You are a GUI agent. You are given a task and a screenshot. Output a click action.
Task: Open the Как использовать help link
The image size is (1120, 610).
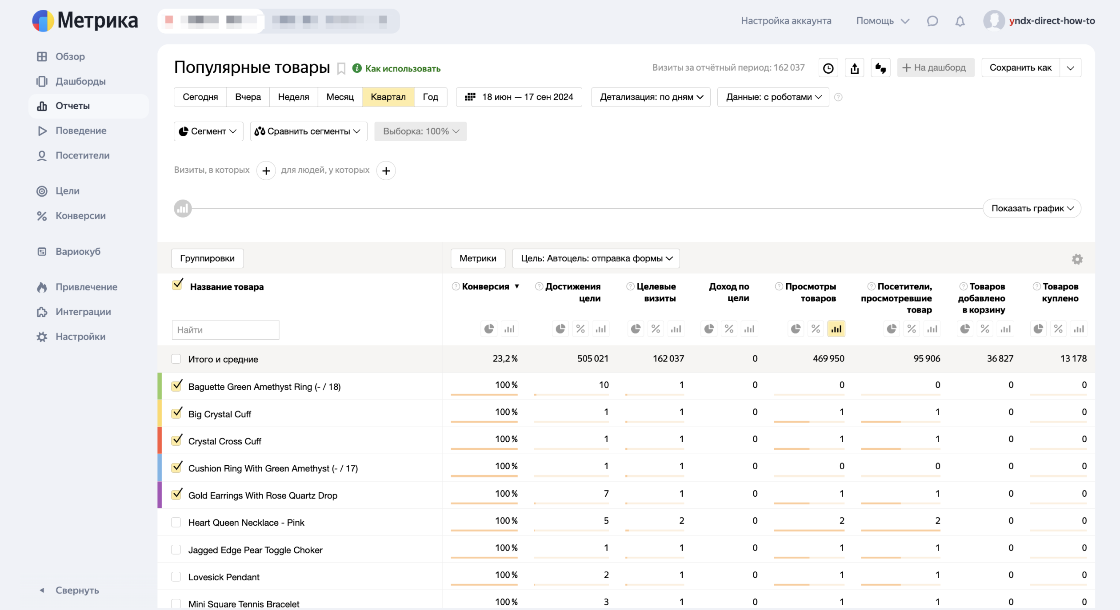[402, 68]
